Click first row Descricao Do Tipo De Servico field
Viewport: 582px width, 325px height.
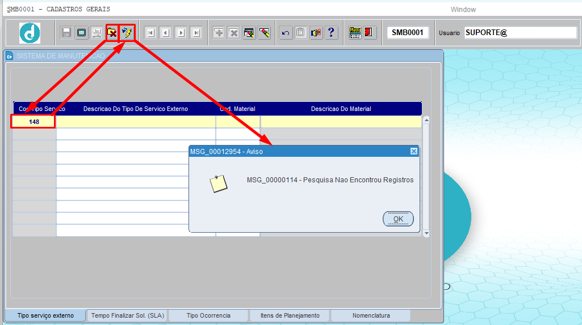pos(136,122)
